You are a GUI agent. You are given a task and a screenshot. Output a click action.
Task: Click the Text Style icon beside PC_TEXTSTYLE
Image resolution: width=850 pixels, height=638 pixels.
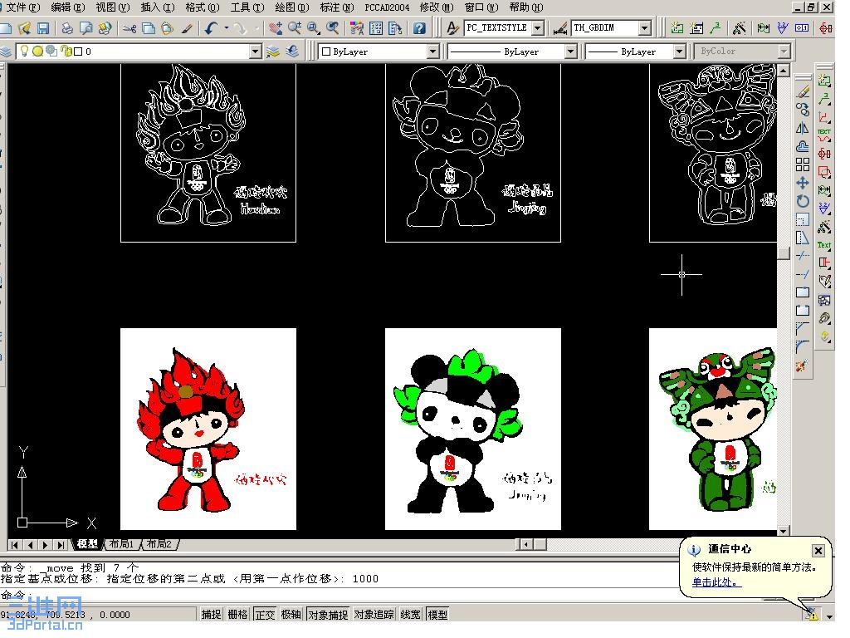click(x=452, y=27)
